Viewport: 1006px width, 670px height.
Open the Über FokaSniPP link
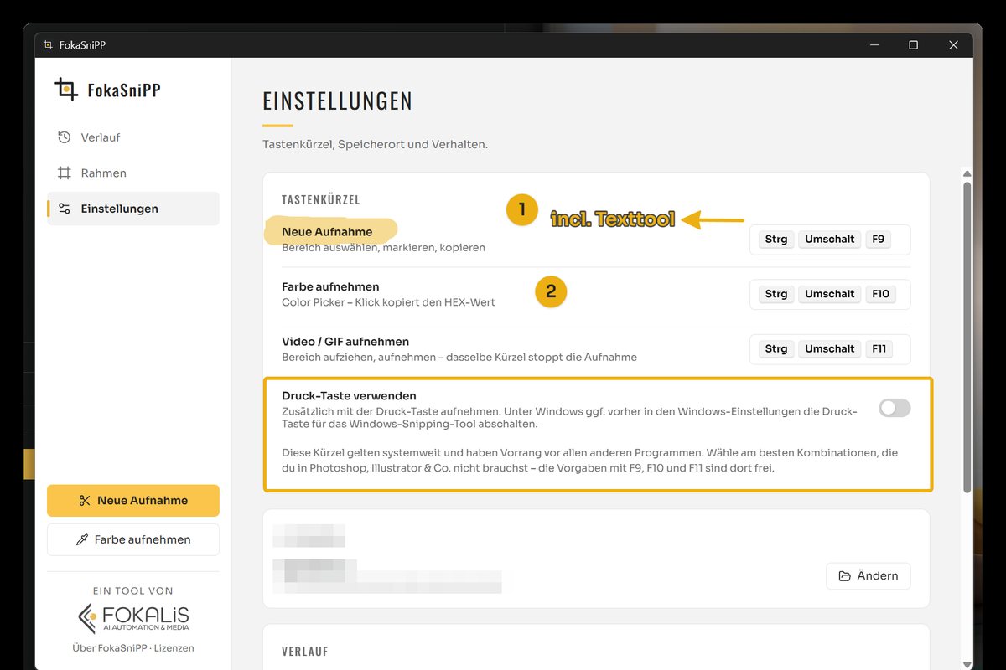coord(110,648)
